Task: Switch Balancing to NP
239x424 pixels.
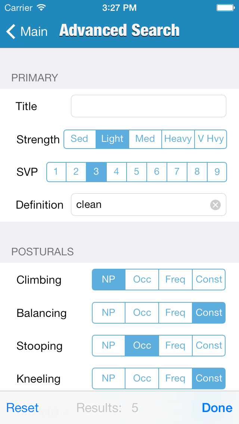Action: click(x=108, y=312)
